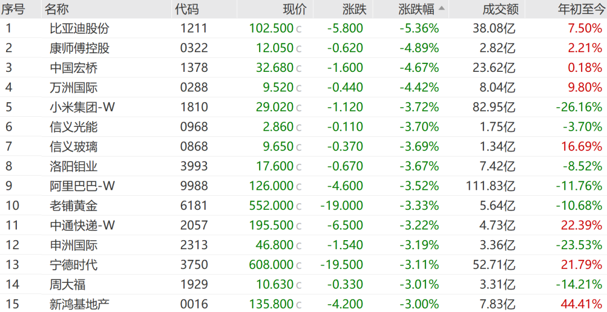607x312 pixels.
Task: Select the 宁德时代 stock name
Action: tap(73, 264)
